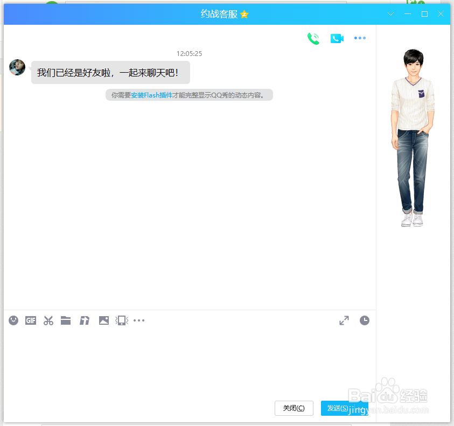Open message history clock icon
The height and width of the screenshot is (426, 454).
pyautogui.click(x=365, y=320)
